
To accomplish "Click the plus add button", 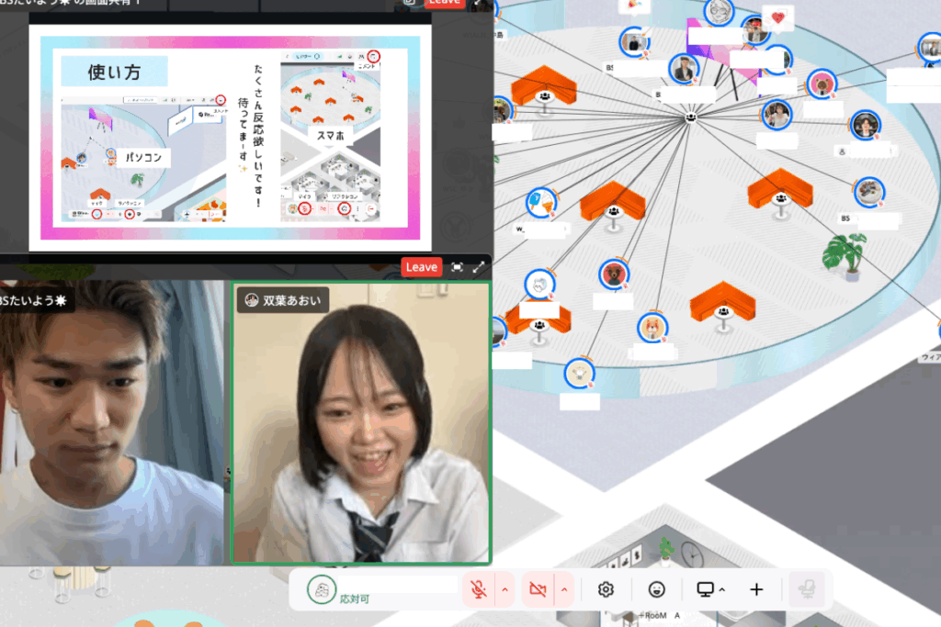I will pyautogui.click(x=757, y=590).
